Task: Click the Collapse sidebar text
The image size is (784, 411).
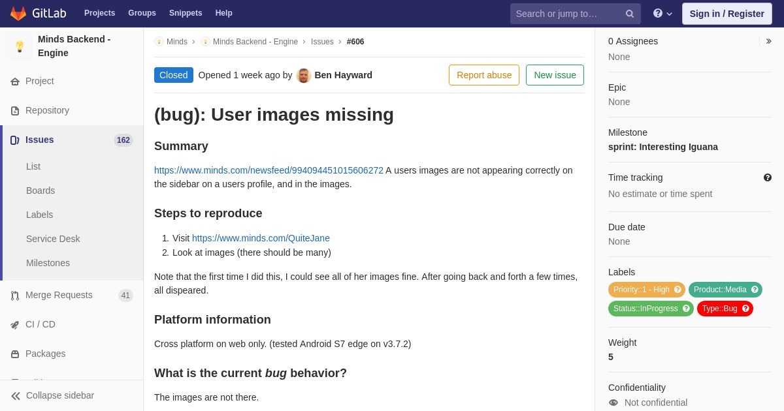Action: coord(60,395)
